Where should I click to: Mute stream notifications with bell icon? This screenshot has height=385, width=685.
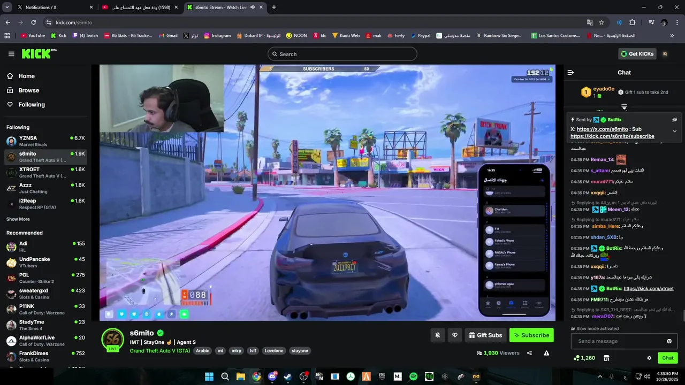pyautogui.click(x=438, y=335)
